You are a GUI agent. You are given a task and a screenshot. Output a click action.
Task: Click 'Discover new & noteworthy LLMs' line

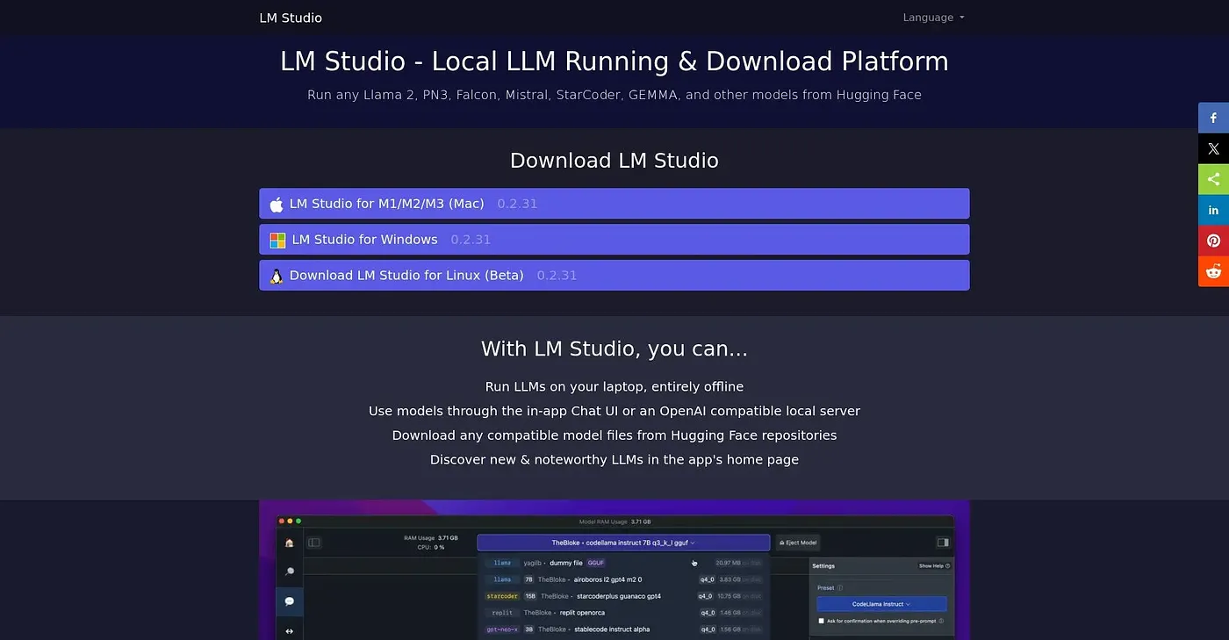614,459
